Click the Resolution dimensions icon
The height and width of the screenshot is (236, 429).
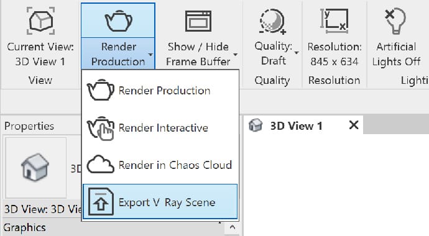click(x=334, y=20)
